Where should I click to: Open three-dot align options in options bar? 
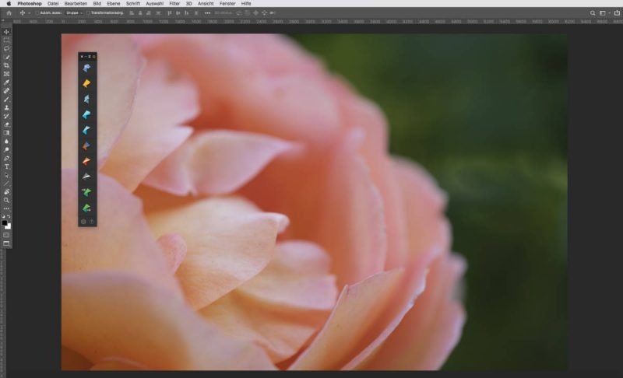207,13
